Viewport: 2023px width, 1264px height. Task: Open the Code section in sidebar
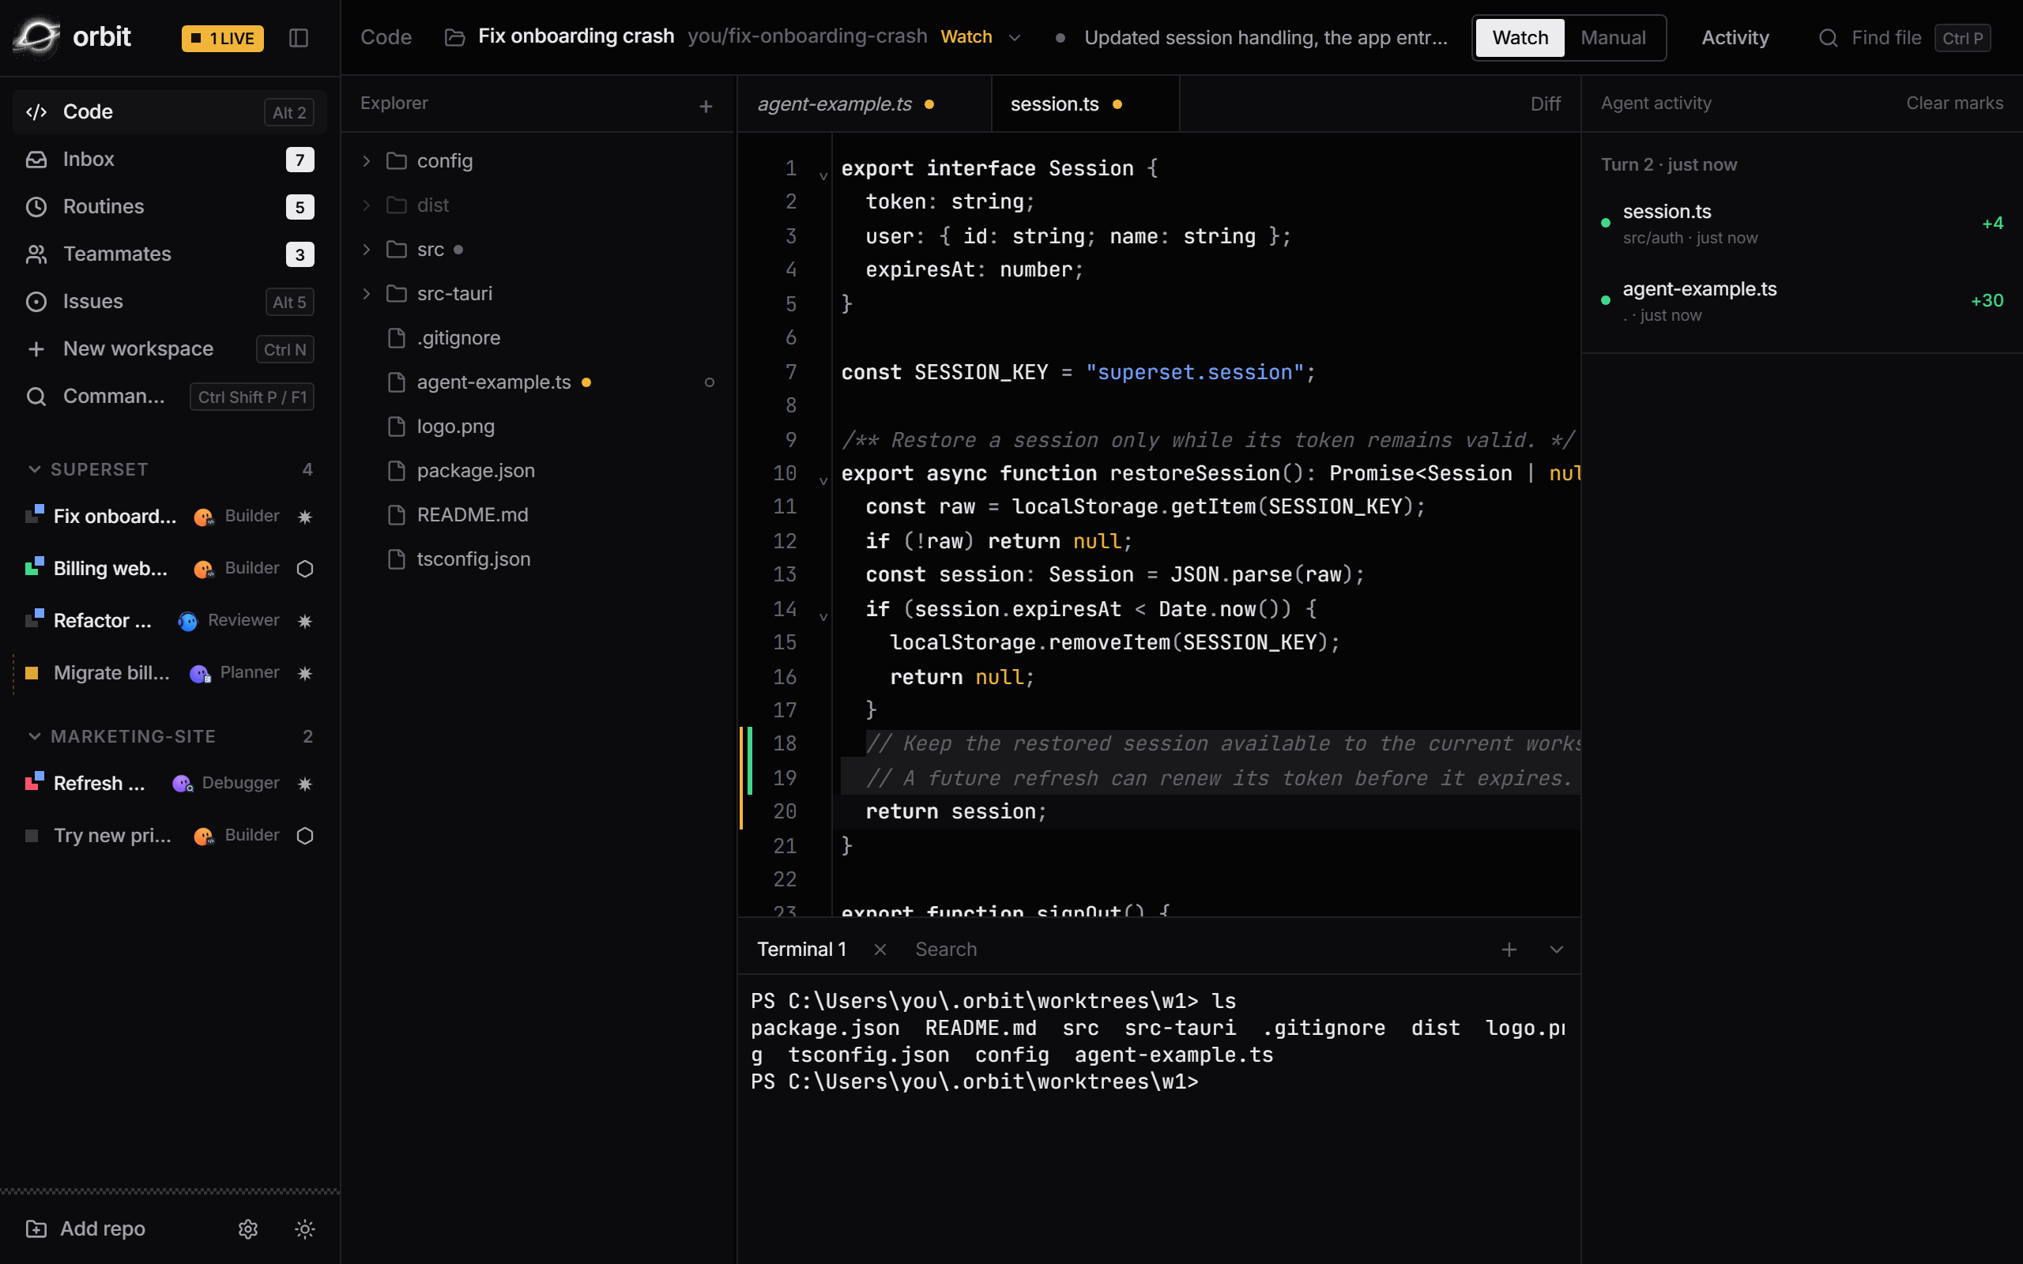(169, 112)
